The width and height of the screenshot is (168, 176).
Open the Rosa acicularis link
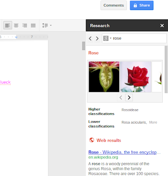[x=134, y=122]
